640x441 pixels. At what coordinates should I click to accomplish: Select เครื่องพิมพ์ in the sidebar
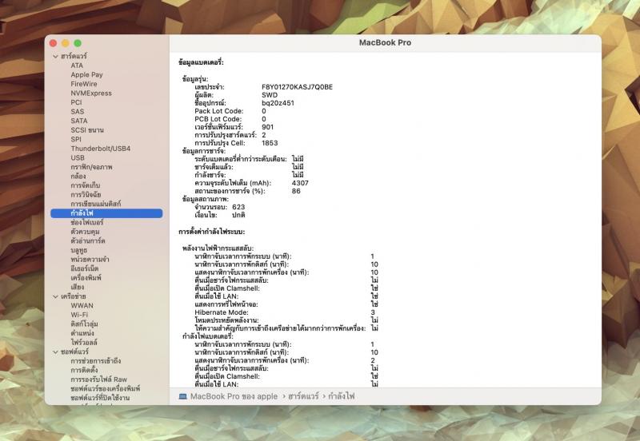(86, 278)
